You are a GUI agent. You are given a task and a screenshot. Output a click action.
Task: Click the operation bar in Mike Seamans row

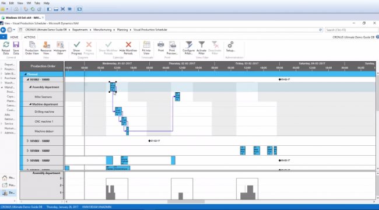click(x=177, y=96)
